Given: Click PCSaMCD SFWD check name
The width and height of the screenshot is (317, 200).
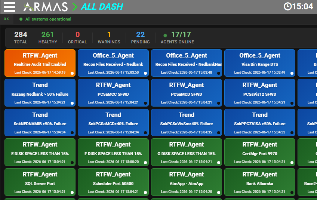Looking at the screenshot, I should [x=187, y=94].
